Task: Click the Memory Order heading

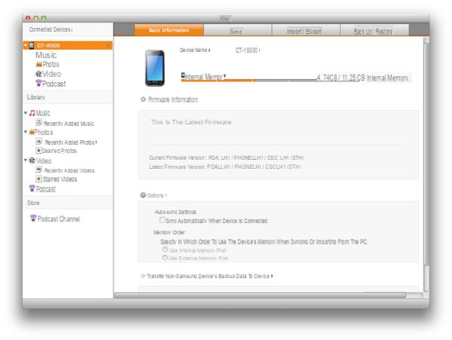Action: pos(169,232)
